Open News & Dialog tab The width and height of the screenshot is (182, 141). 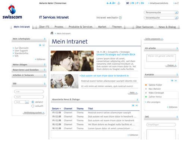[x=167, y=27]
